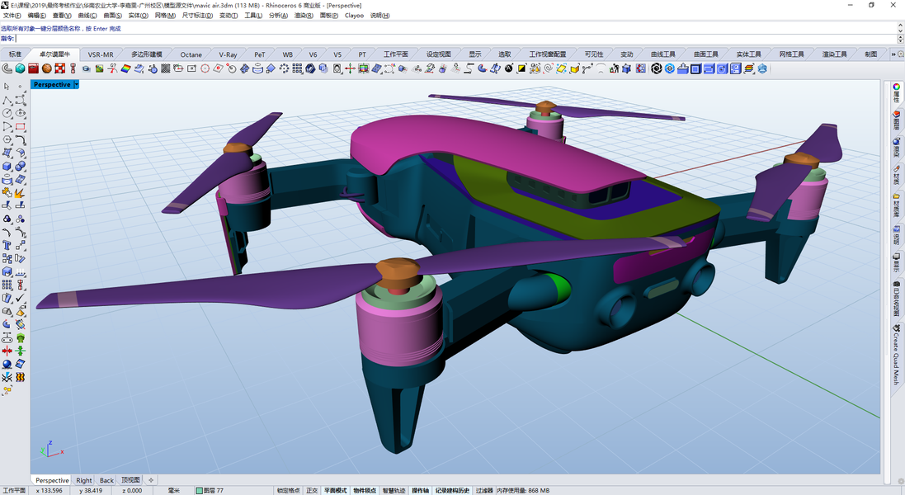Toggle 平面模式 planar mode in status bar
The image size is (905, 495).
[x=335, y=490]
